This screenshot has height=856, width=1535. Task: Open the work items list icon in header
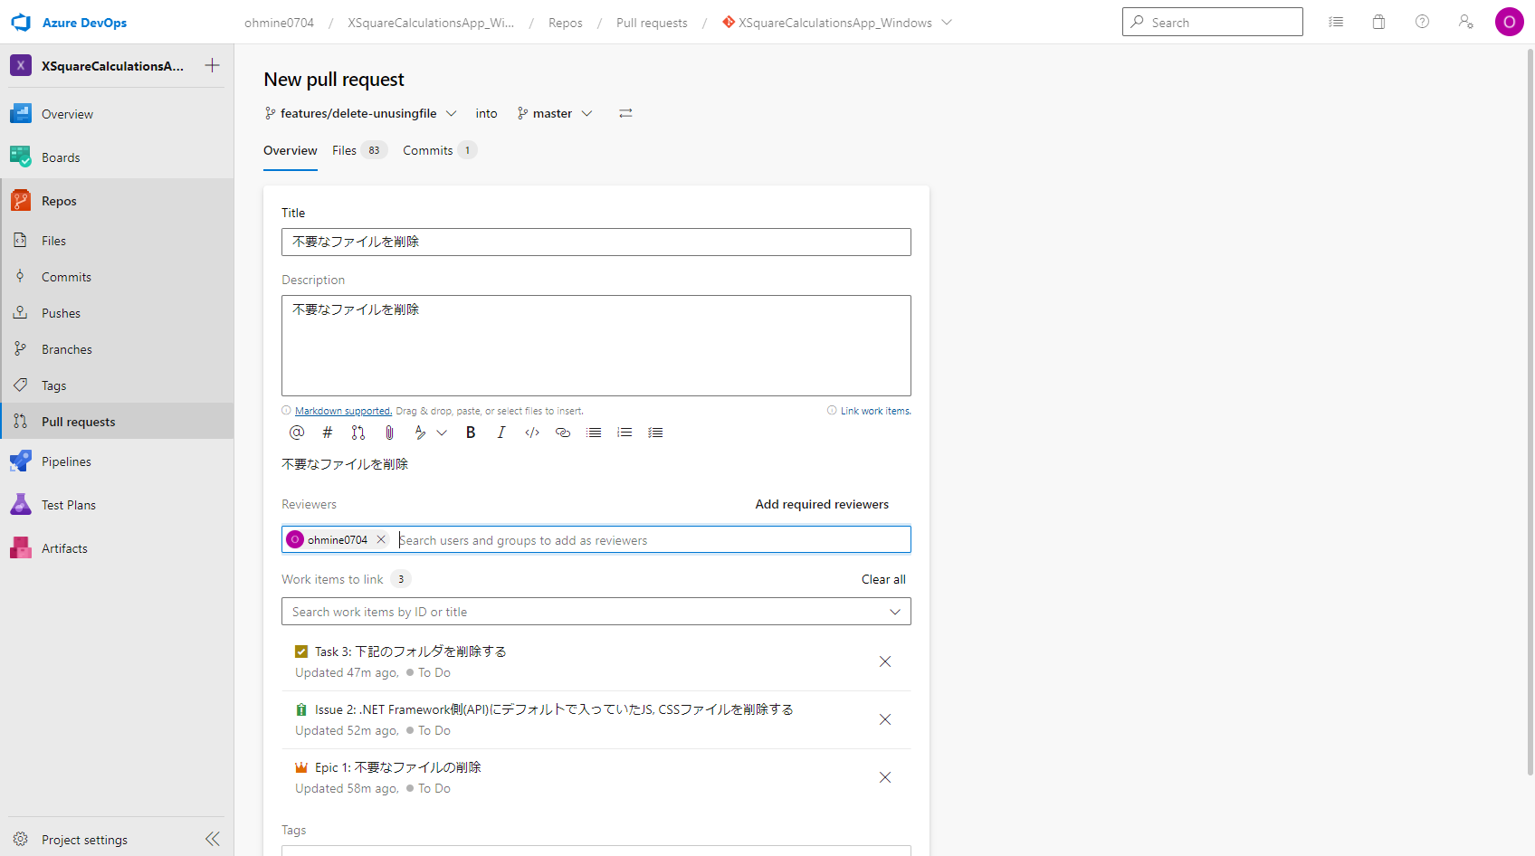click(x=1336, y=22)
